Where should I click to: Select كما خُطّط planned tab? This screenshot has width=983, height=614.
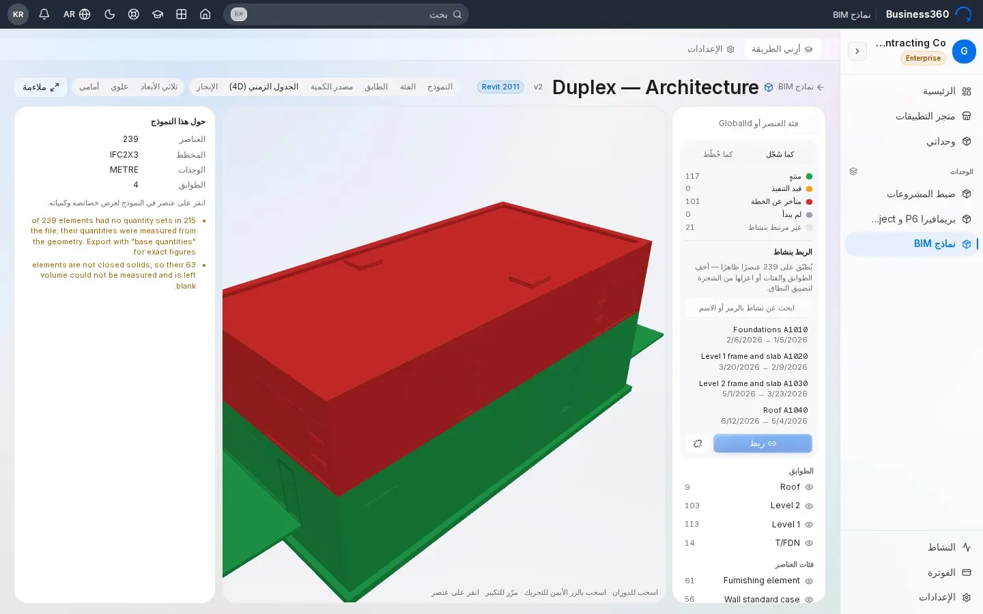tap(718, 154)
